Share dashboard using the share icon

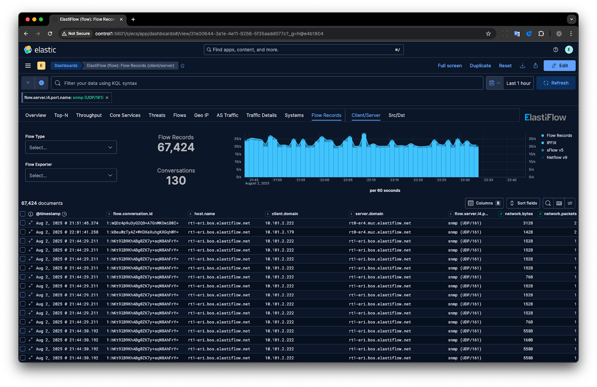pos(535,66)
